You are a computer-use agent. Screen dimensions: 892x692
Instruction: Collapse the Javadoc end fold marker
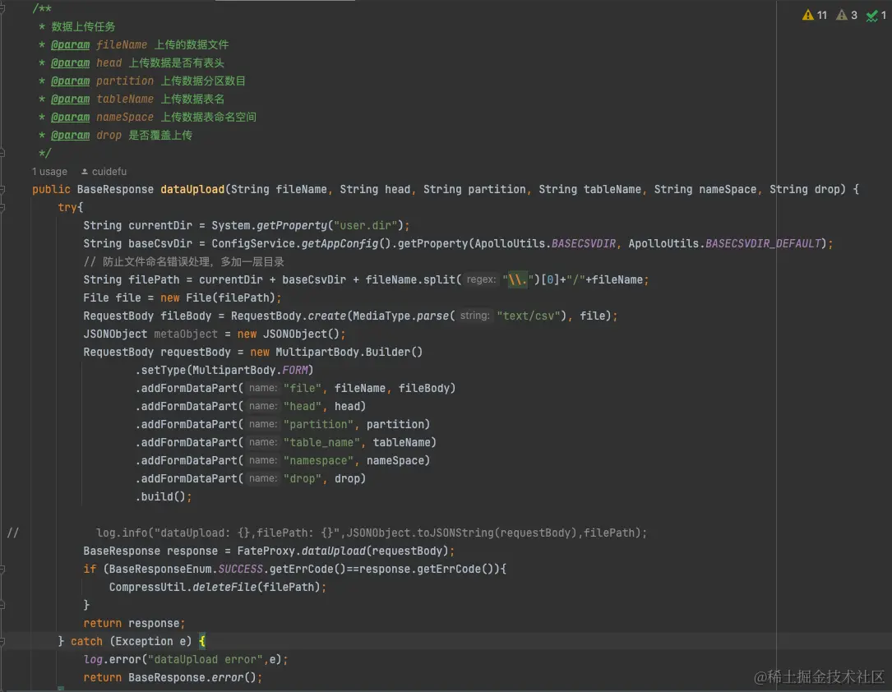pyautogui.click(x=2, y=153)
